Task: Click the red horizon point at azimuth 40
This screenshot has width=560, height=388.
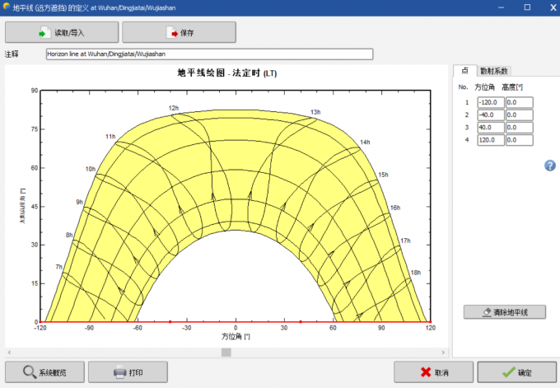Action: pyautogui.click(x=301, y=322)
